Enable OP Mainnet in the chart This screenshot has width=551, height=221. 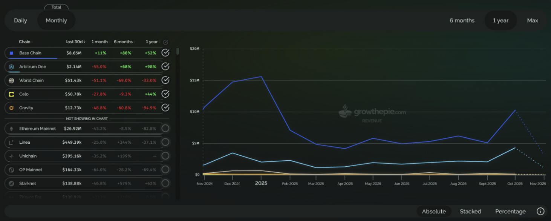(x=165, y=170)
